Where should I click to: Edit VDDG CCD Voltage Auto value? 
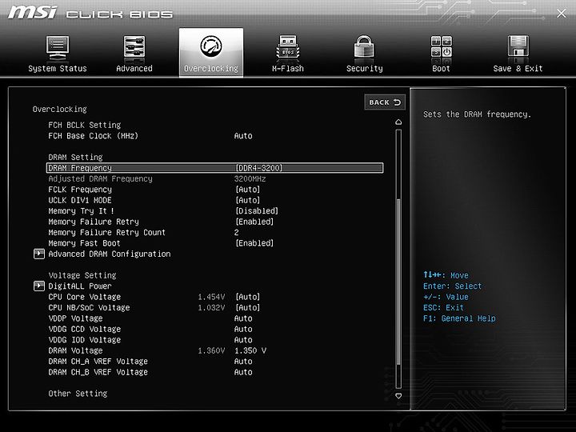click(243, 329)
